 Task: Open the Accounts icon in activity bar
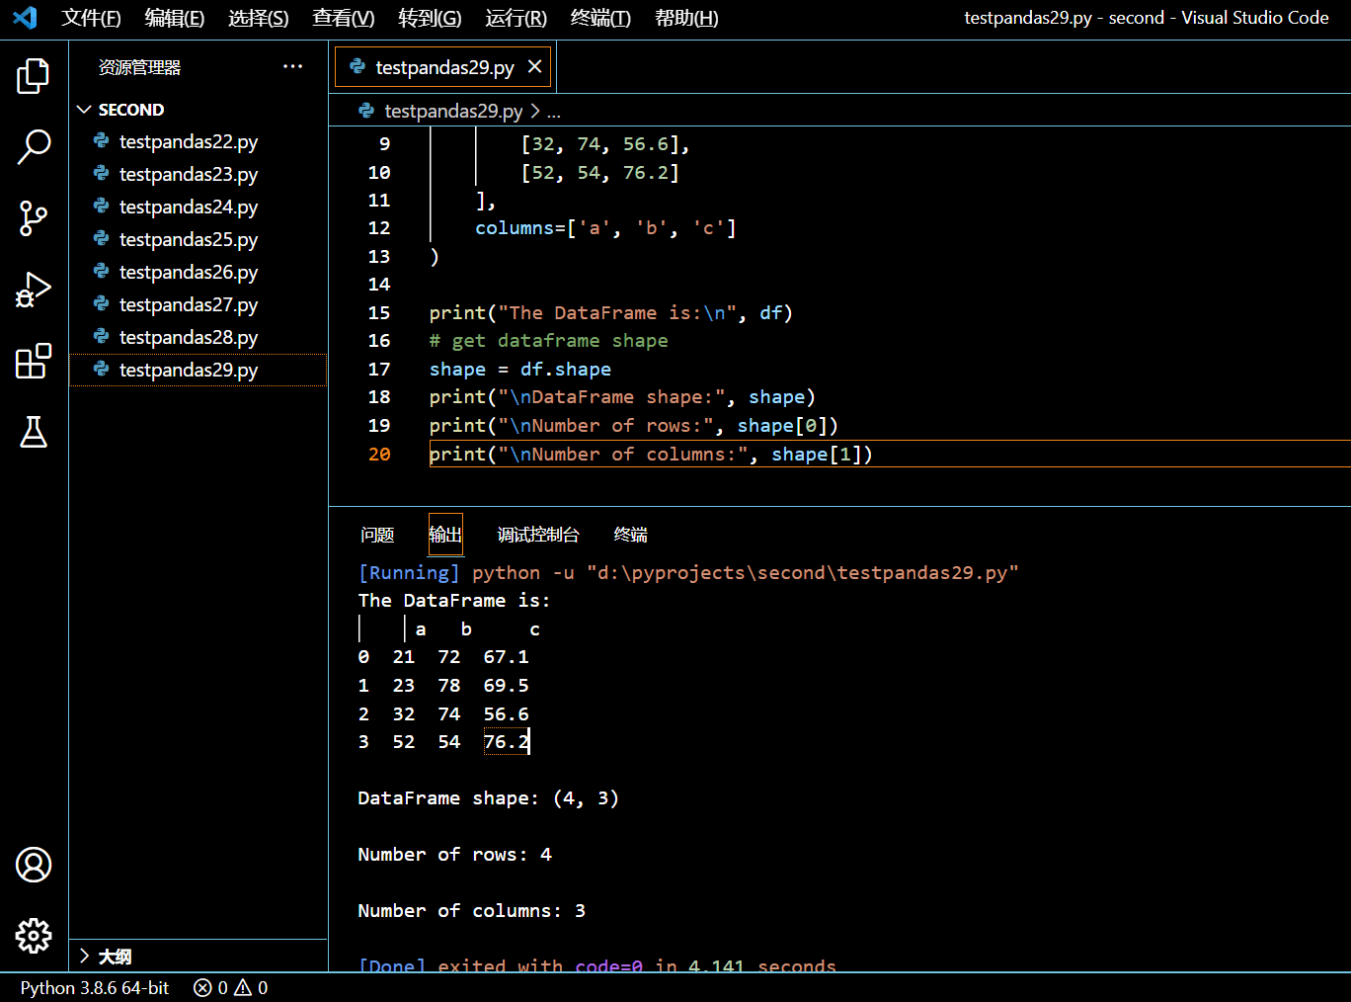(x=34, y=865)
